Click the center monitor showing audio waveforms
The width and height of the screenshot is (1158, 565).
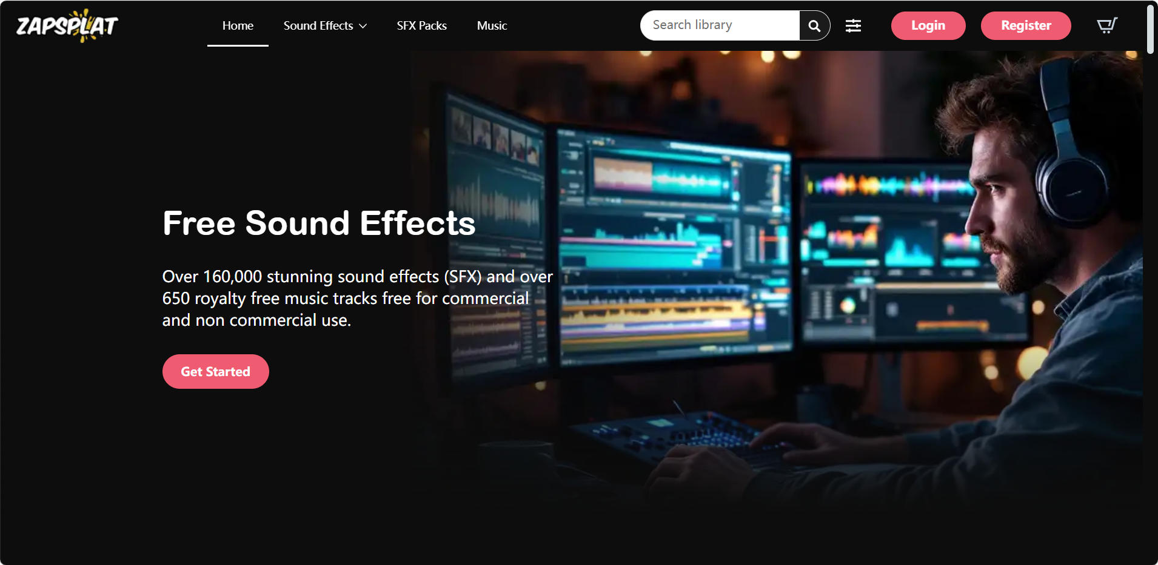(673, 248)
